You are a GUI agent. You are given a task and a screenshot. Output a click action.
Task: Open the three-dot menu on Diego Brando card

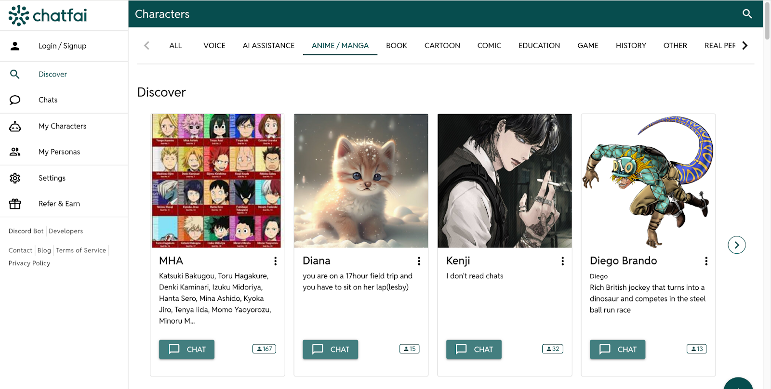706,261
